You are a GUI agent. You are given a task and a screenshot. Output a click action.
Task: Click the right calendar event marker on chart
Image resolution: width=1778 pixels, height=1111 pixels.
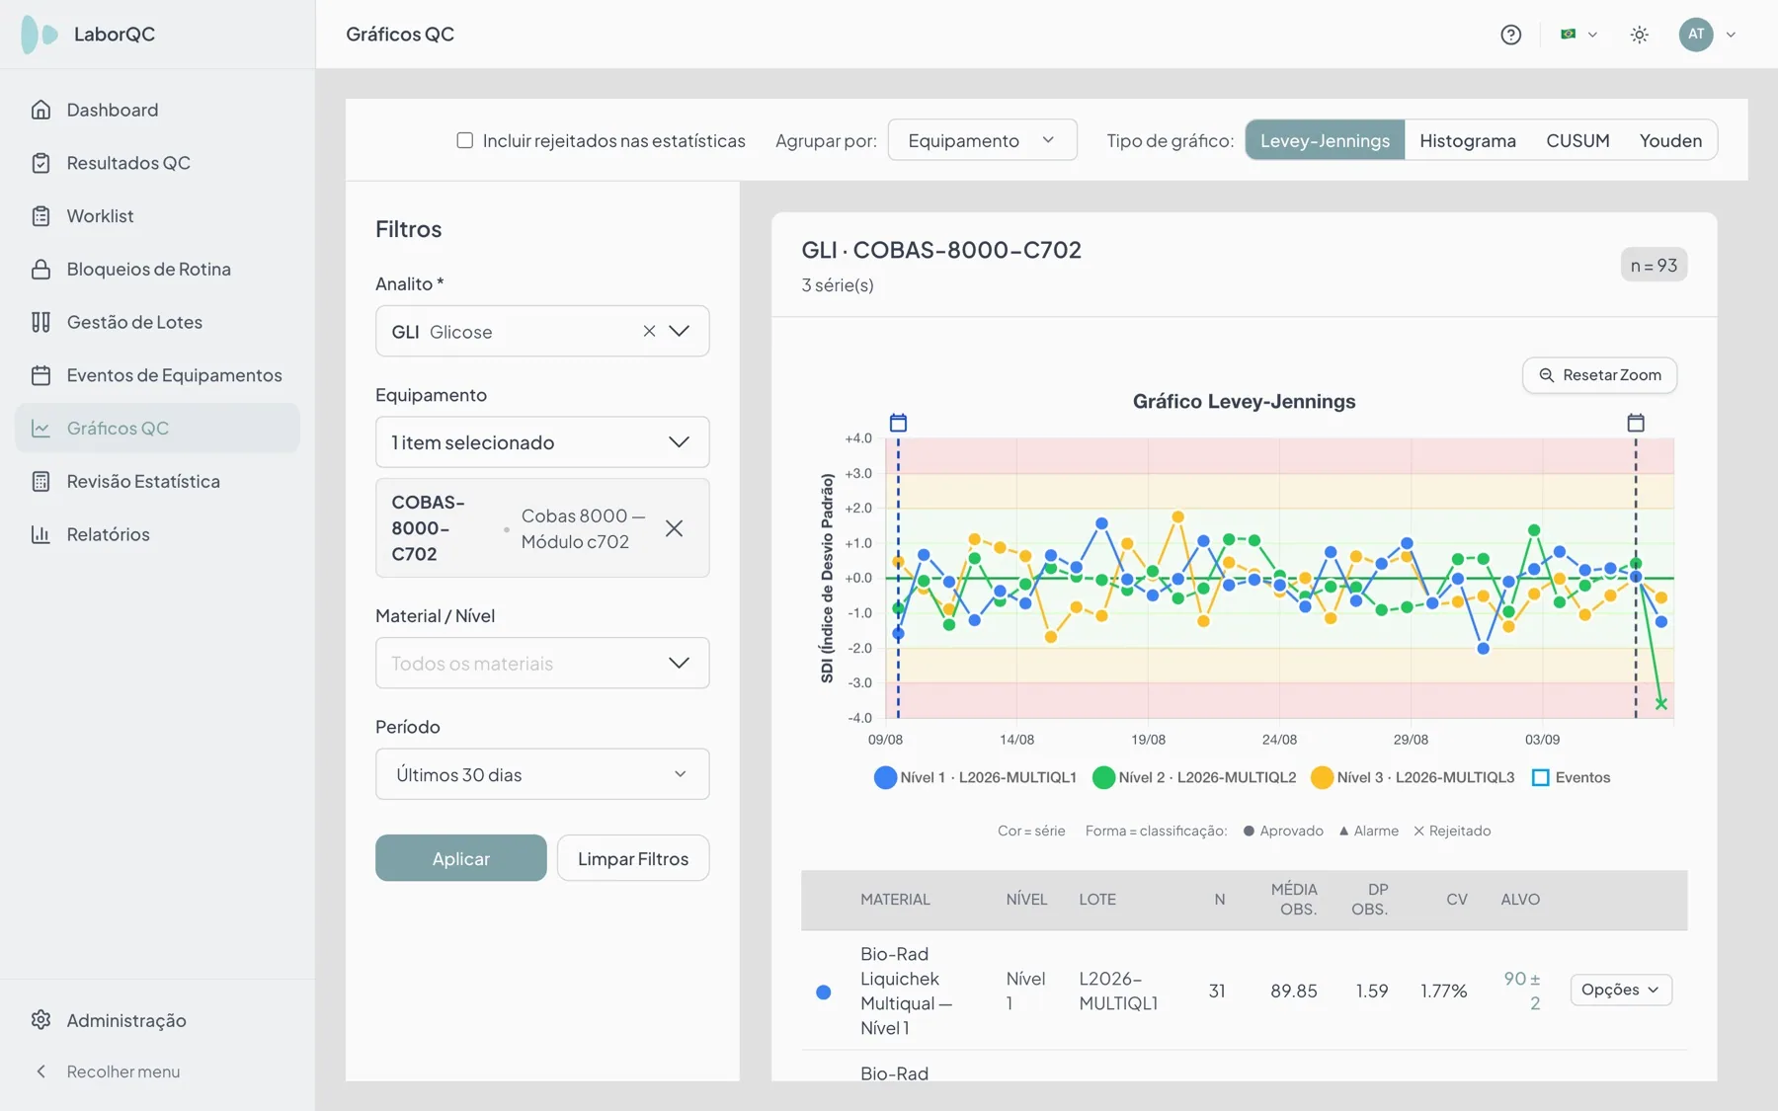(1636, 423)
